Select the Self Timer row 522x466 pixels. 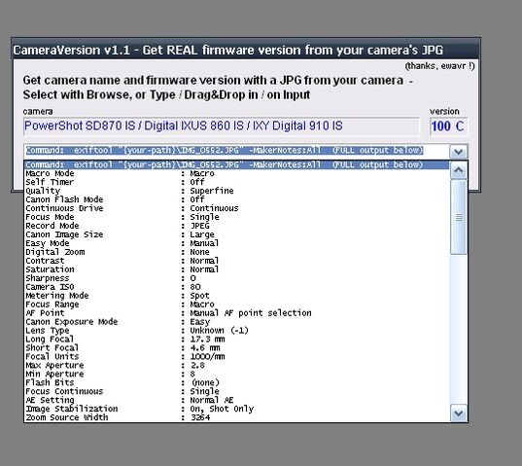click(x=236, y=182)
